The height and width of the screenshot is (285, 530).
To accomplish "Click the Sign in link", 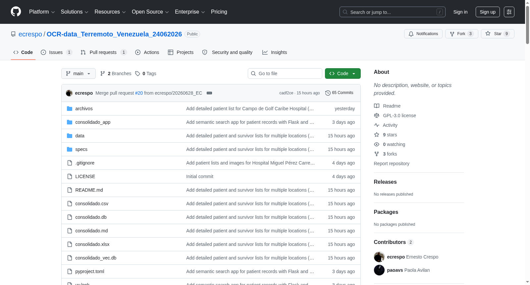I will click(x=460, y=12).
